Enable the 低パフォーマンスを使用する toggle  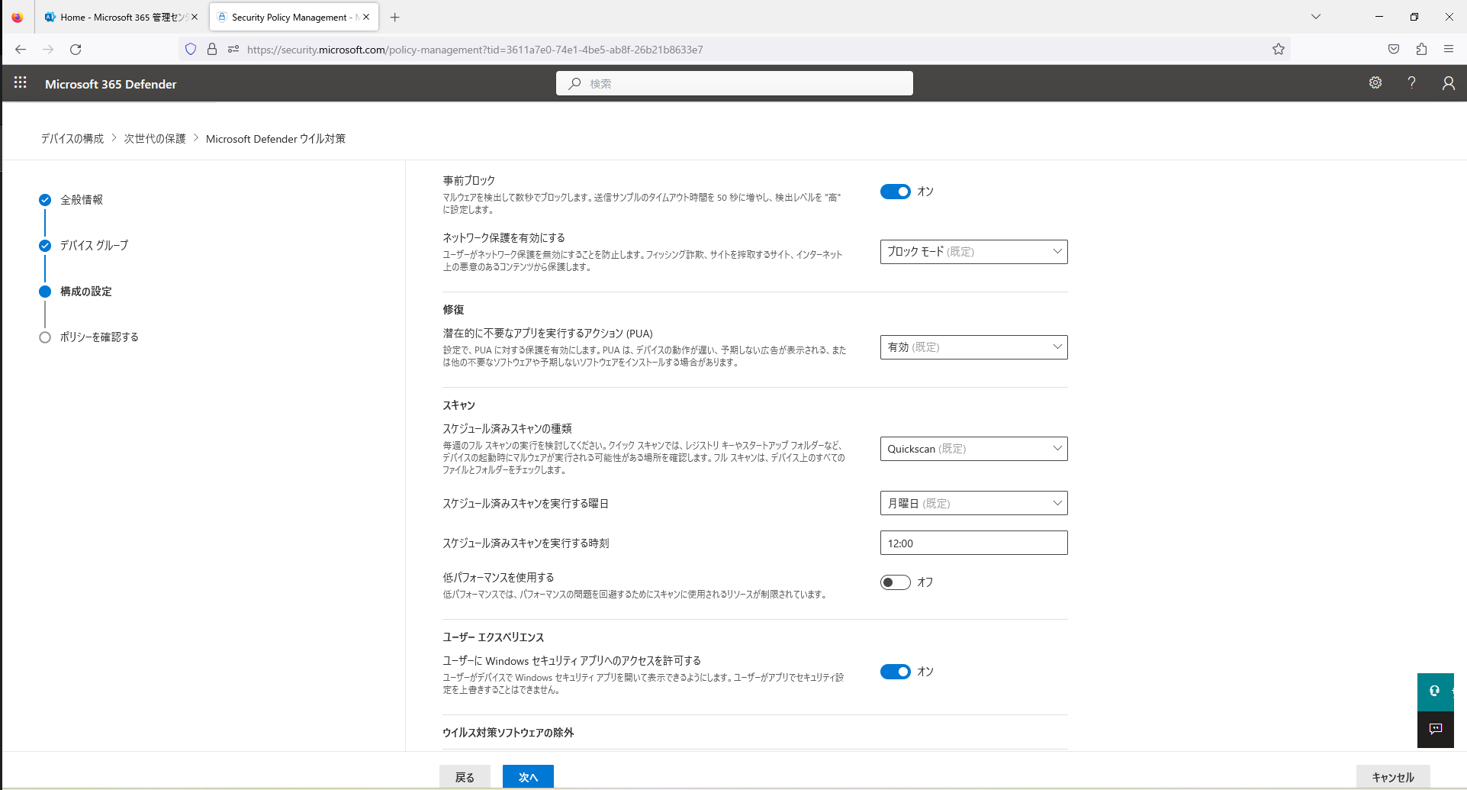click(x=896, y=582)
